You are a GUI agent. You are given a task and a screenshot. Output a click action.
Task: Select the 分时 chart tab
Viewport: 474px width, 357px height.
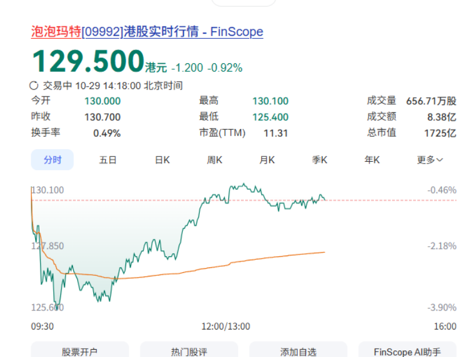click(52, 160)
